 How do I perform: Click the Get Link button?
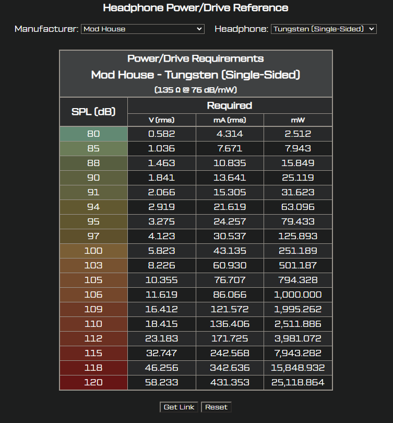pos(179,407)
